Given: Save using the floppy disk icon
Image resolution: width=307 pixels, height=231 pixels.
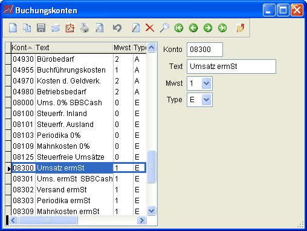Looking at the screenshot, I should click(41, 28).
